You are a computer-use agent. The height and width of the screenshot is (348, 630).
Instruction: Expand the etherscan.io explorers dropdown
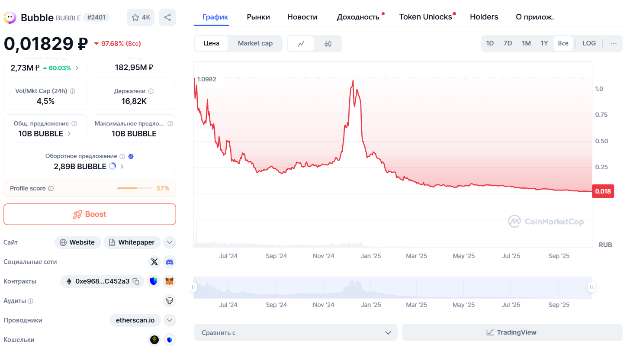170,320
